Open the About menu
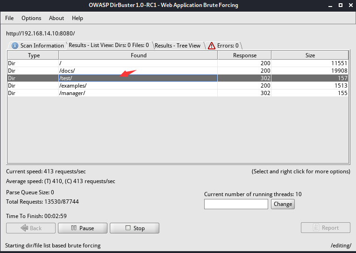Viewport: 356px width, 253px height. 57,18
